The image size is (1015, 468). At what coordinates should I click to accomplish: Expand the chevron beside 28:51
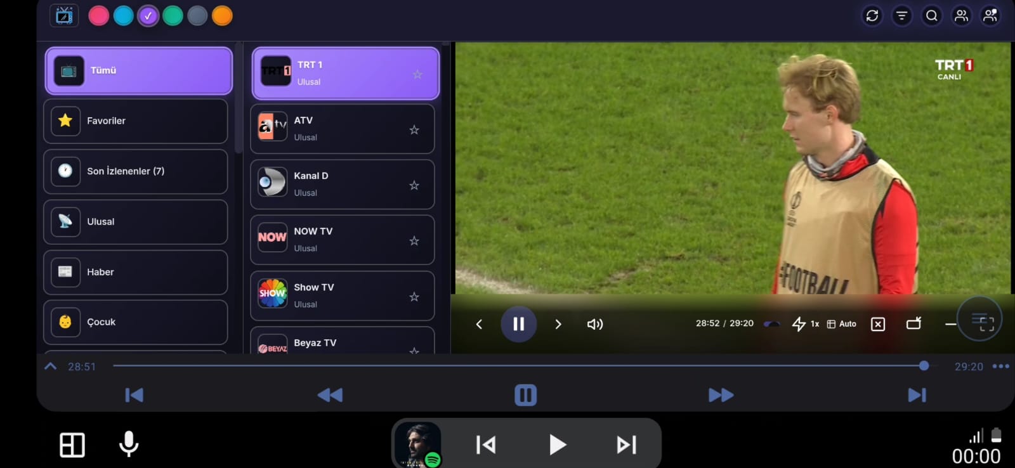point(51,367)
